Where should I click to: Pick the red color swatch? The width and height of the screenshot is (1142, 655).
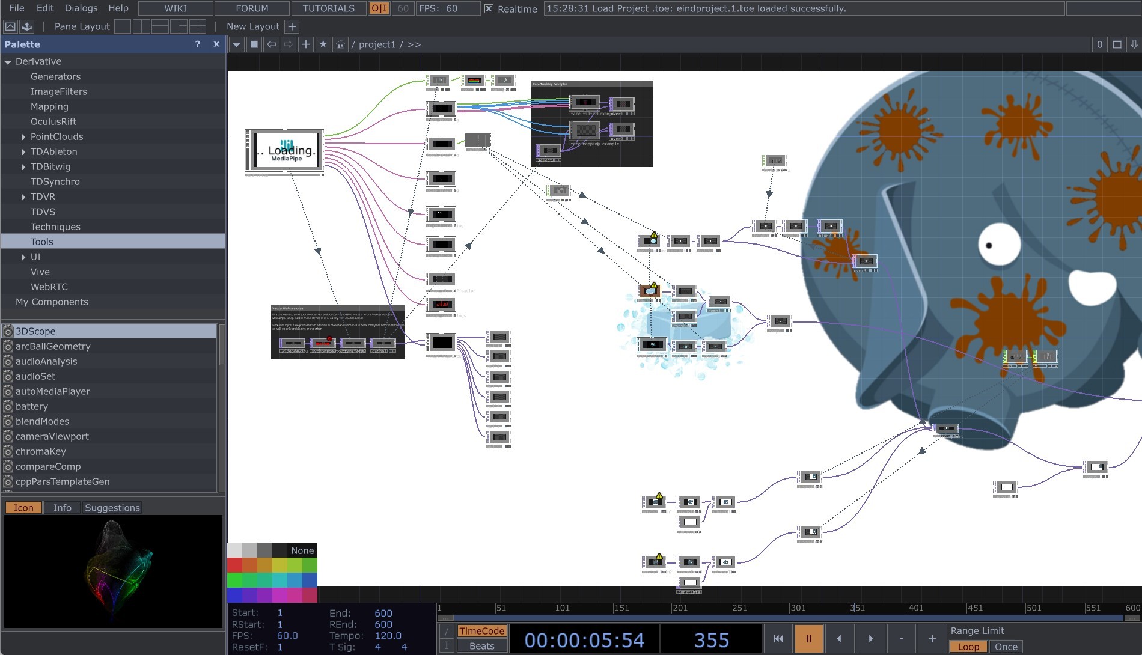[234, 565]
